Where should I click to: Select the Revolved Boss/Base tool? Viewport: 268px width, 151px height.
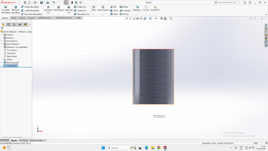[16, 10]
